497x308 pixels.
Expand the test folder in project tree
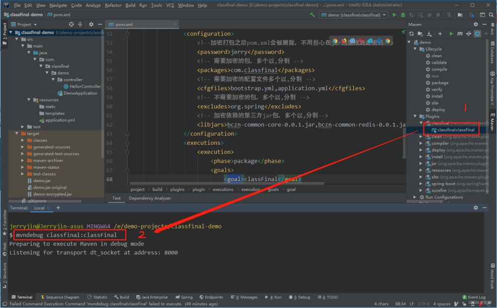[22, 127]
